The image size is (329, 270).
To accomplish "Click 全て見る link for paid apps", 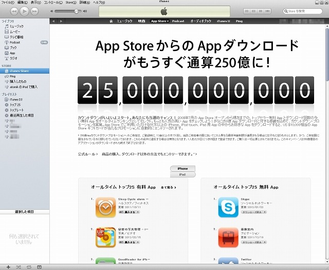I will pos(169,188).
